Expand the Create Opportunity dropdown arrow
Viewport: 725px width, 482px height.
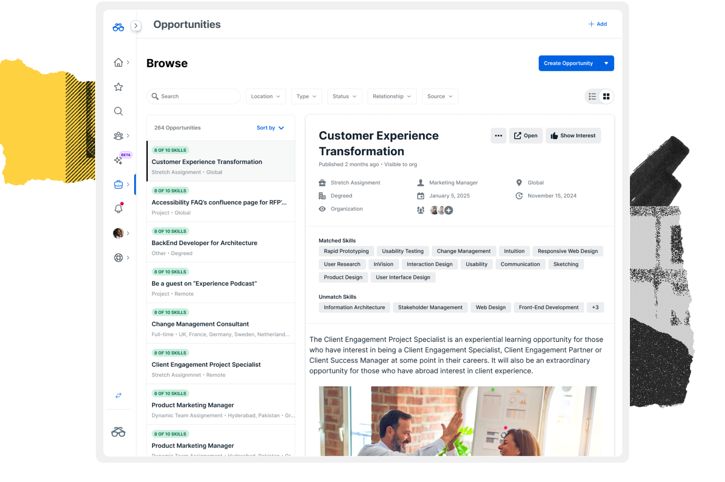(x=606, y=63)
